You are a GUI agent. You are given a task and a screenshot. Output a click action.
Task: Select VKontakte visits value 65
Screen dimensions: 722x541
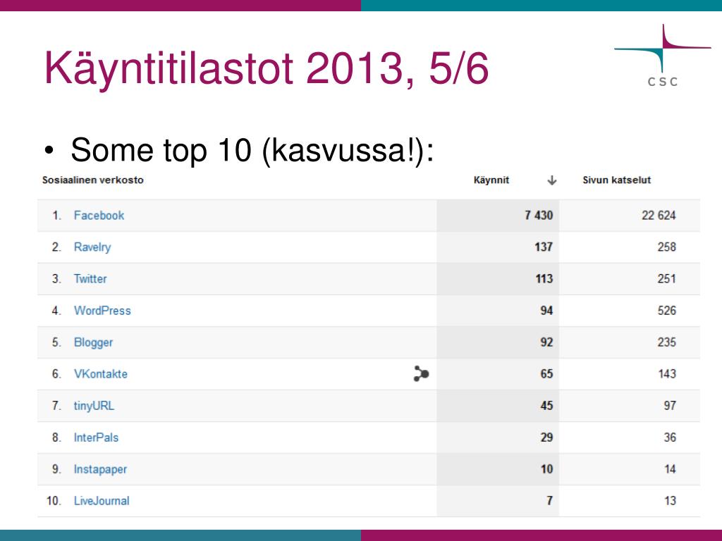546,374
